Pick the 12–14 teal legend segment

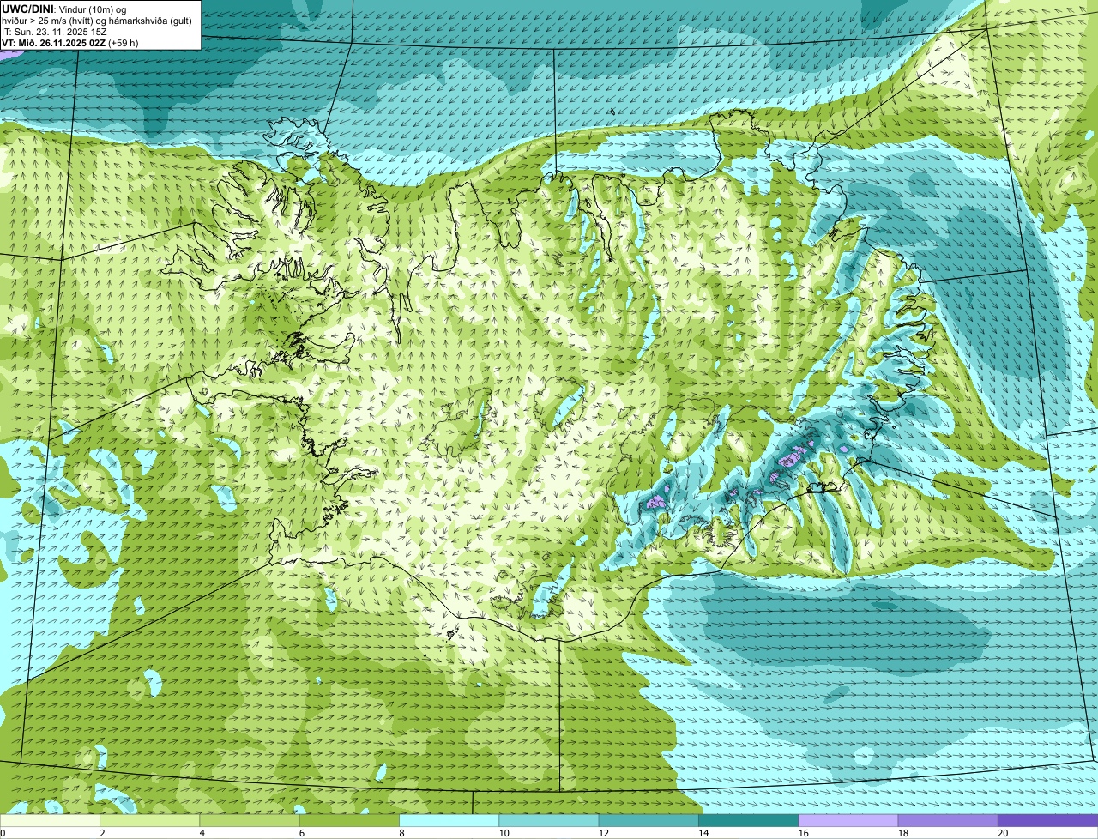649,820
